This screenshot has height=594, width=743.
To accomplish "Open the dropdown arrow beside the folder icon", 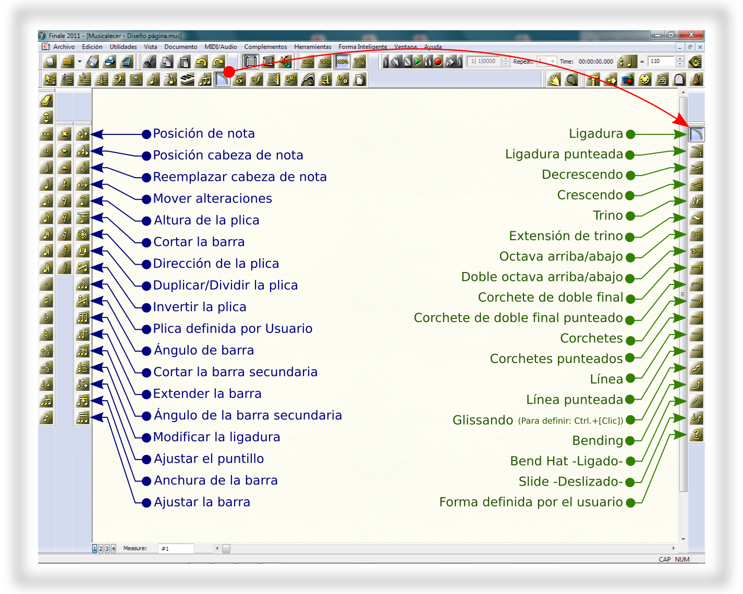I will point(79,62).
